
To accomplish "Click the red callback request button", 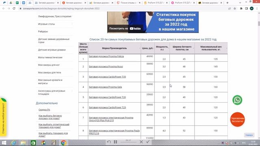I will point(237,119).
